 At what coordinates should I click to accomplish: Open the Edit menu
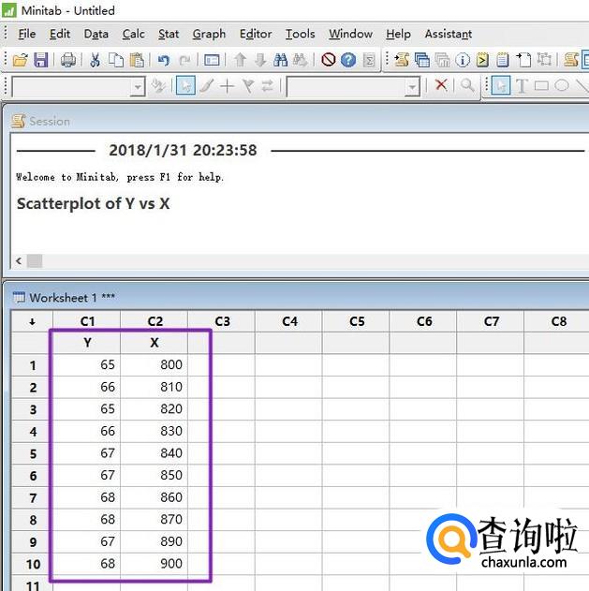pyautogui.click(x=60, y=34)
